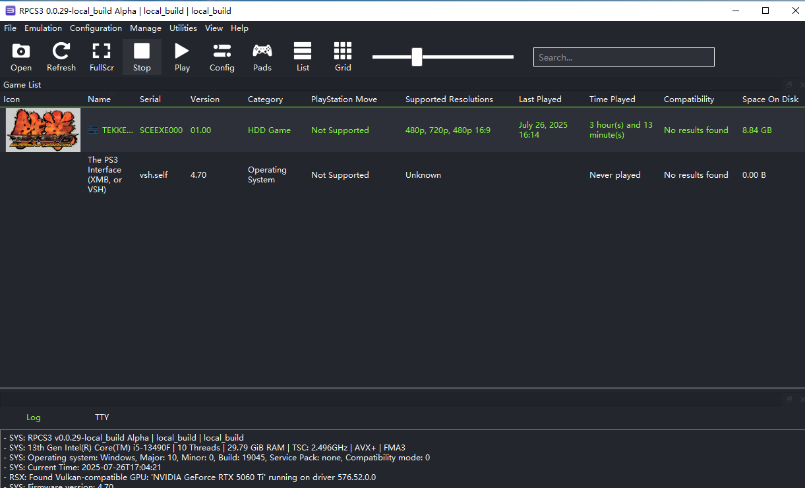The width and height of the screenshot is (805, 488).
Task: Click the 8.84 GB disk space cell
Action: pos(758,130)
